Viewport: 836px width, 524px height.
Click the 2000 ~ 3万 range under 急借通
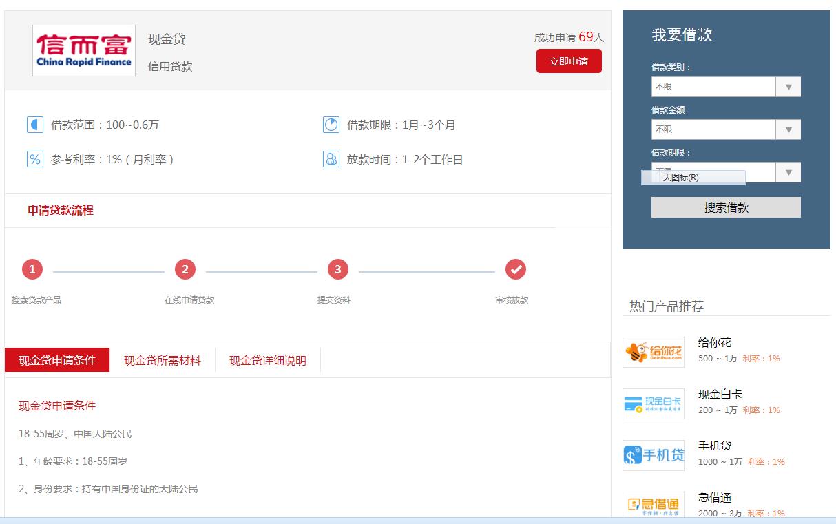pyautogui.click(x=720, y=513)
